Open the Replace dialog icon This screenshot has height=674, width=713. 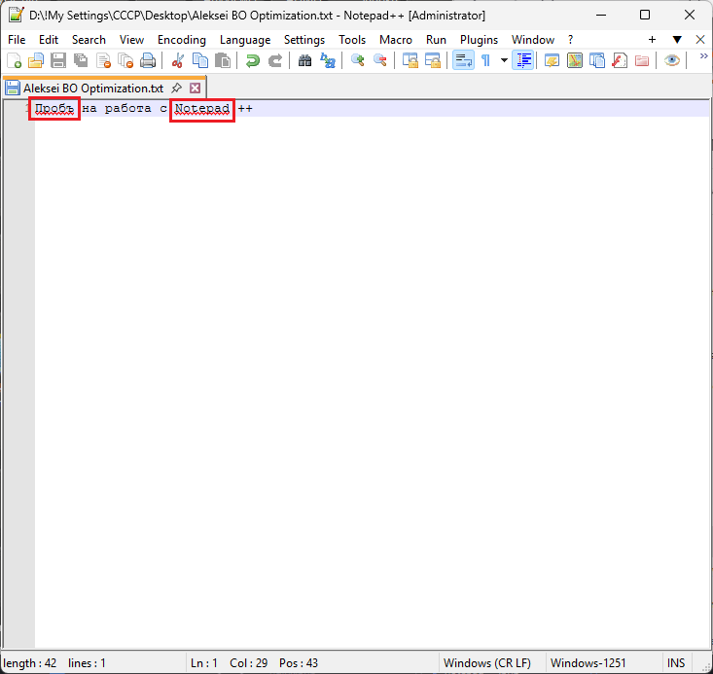[328, 60]
